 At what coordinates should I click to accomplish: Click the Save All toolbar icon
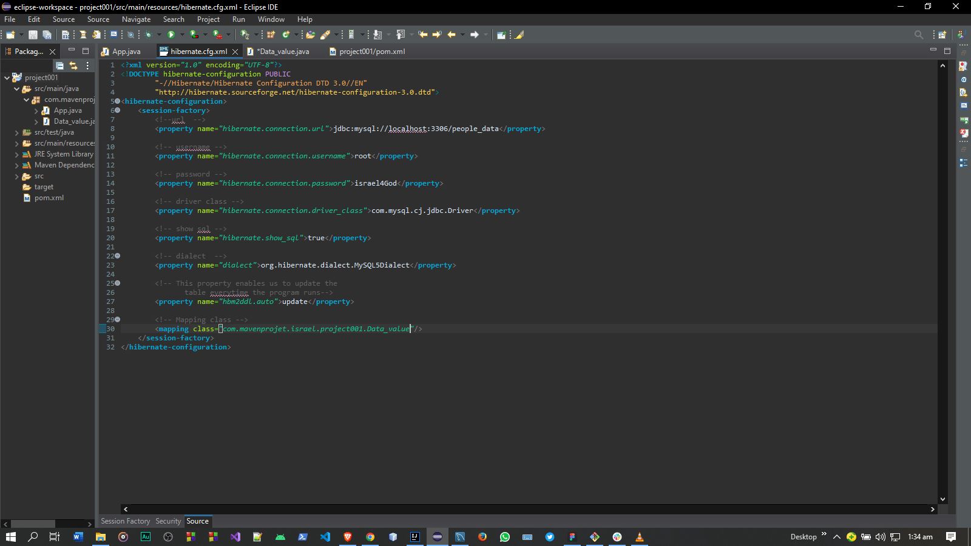pos(48,35)
